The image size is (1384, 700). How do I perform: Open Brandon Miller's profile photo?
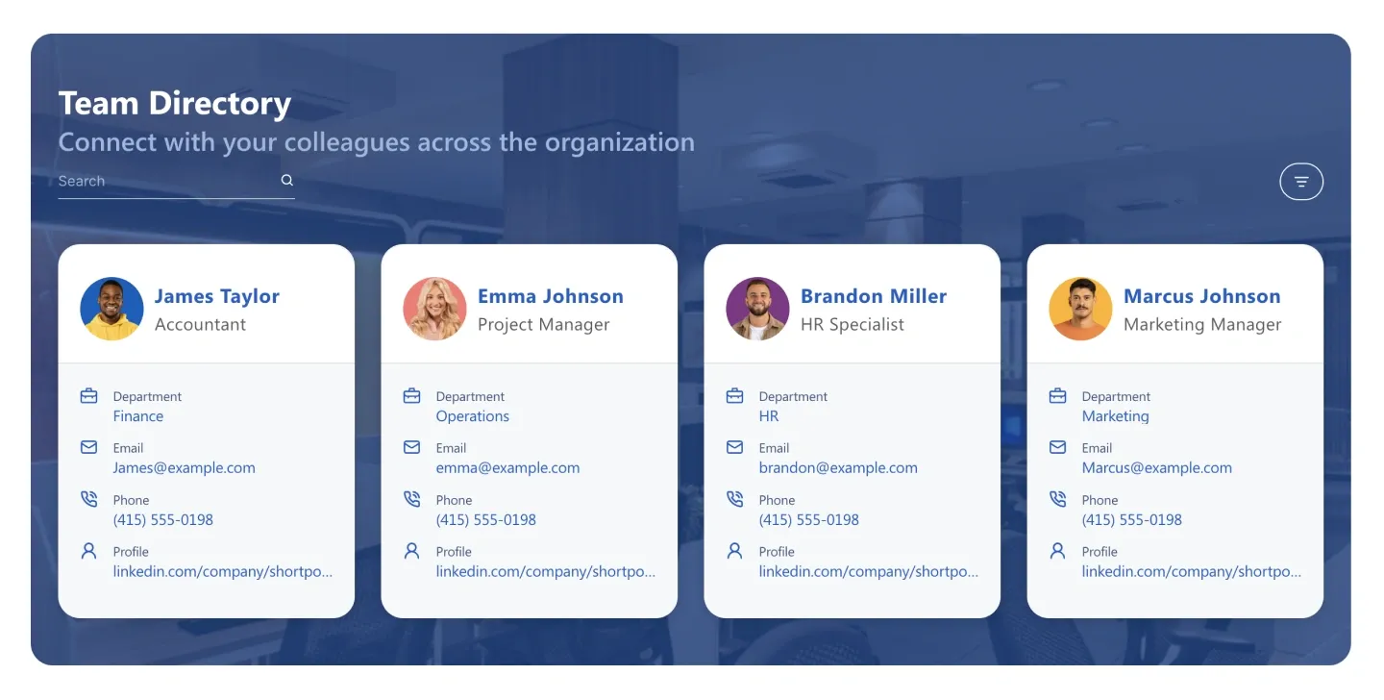point(757,309)
